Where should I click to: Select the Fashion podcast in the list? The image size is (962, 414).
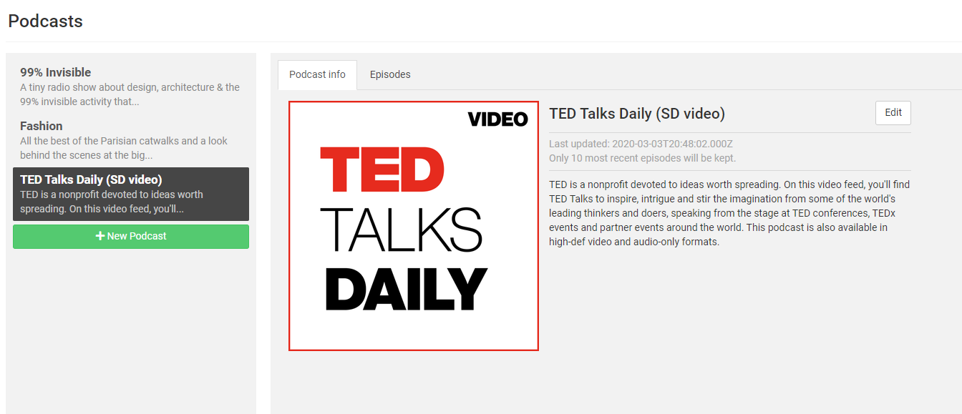pyautogui.click(x=131, y=140)
